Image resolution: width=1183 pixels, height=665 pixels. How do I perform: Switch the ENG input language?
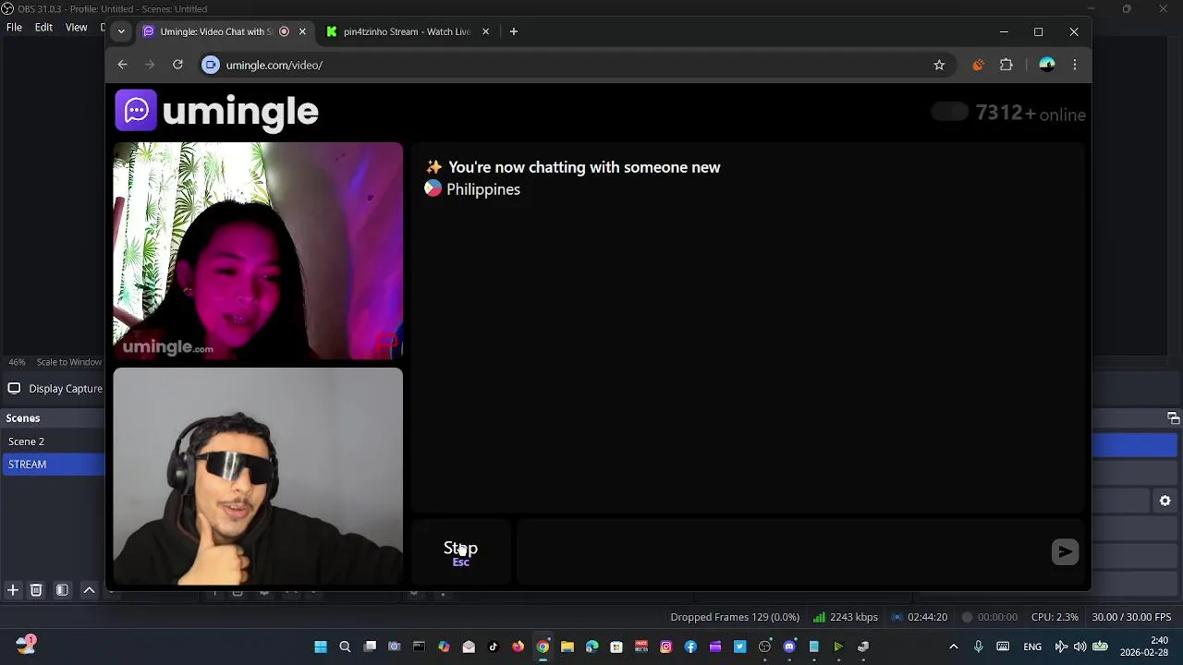click(x=1032, y=647)
